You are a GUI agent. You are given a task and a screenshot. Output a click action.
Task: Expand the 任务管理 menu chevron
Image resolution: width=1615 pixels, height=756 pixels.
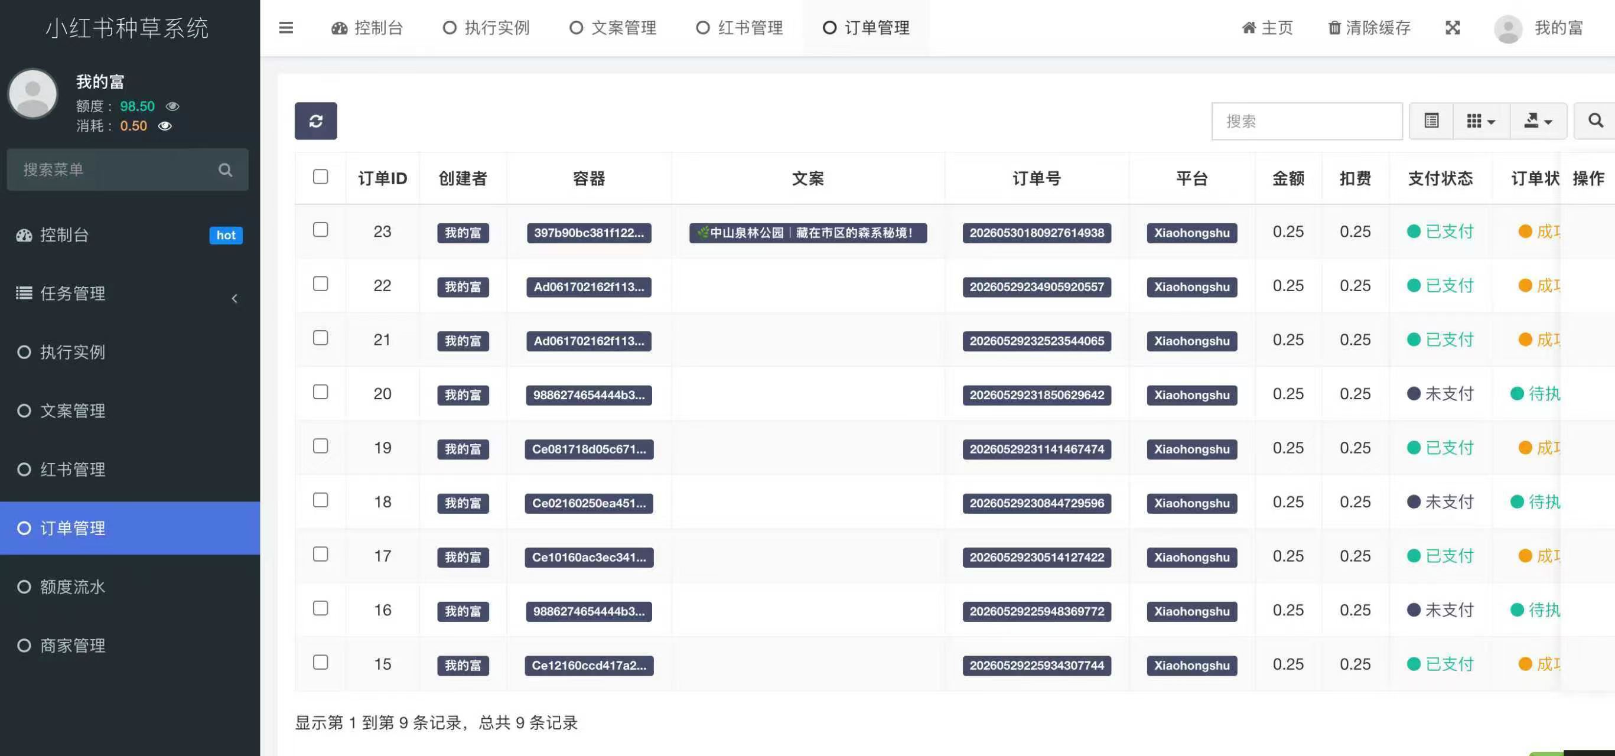pyautogui.click(x=235, y=298)
